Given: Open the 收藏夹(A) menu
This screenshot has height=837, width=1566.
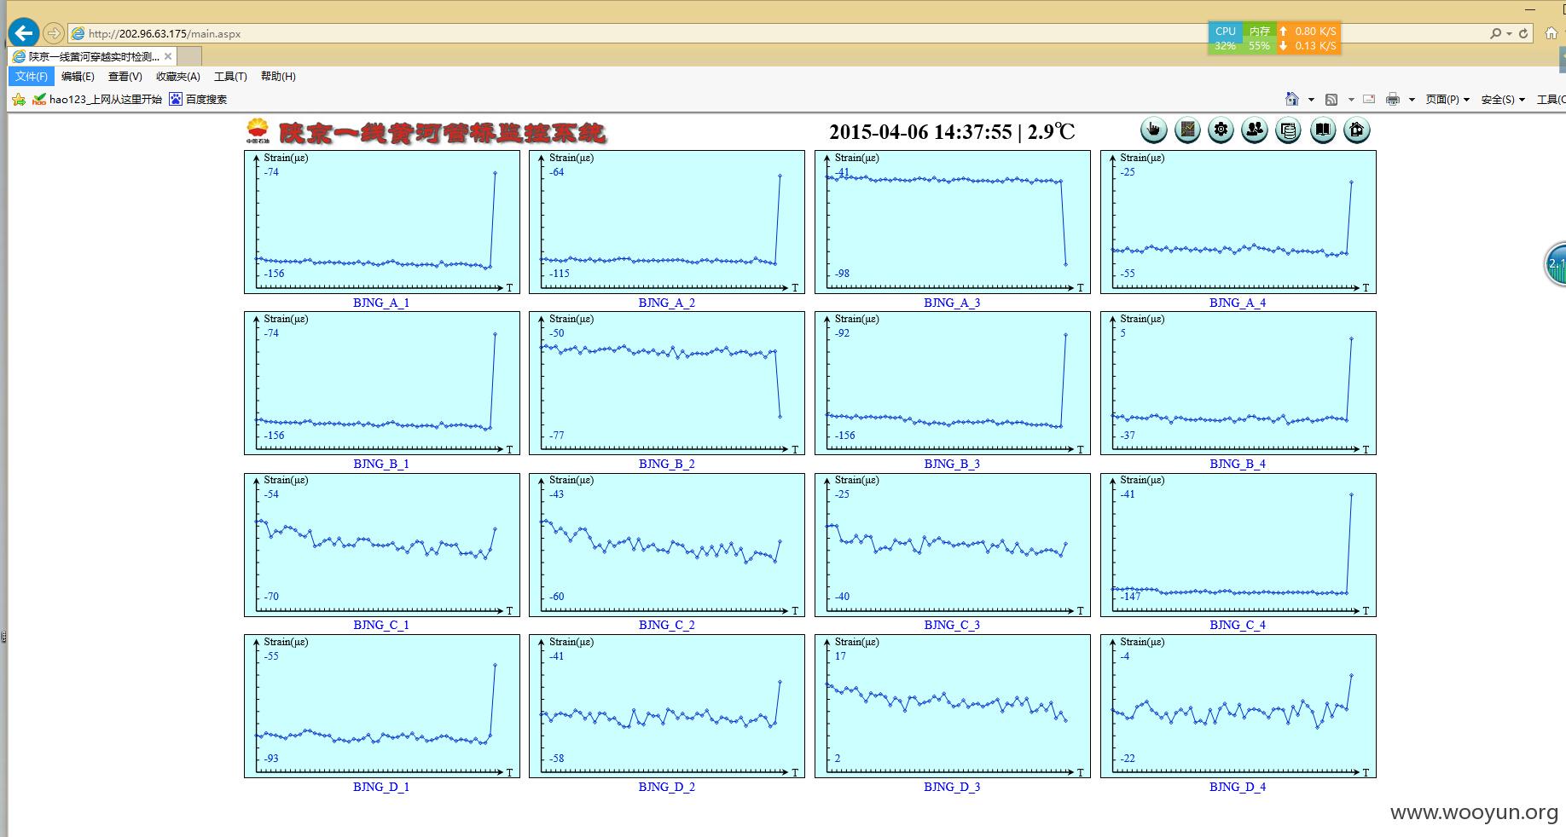Looking at the screenshot, I should pos(177,77).
